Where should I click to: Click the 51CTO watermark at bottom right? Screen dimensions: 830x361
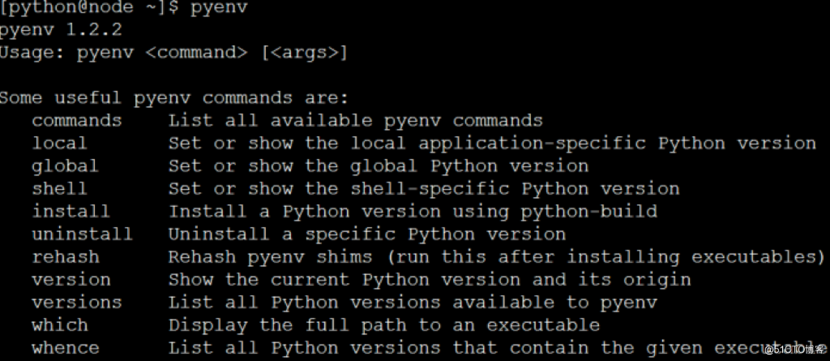point(795,349)
